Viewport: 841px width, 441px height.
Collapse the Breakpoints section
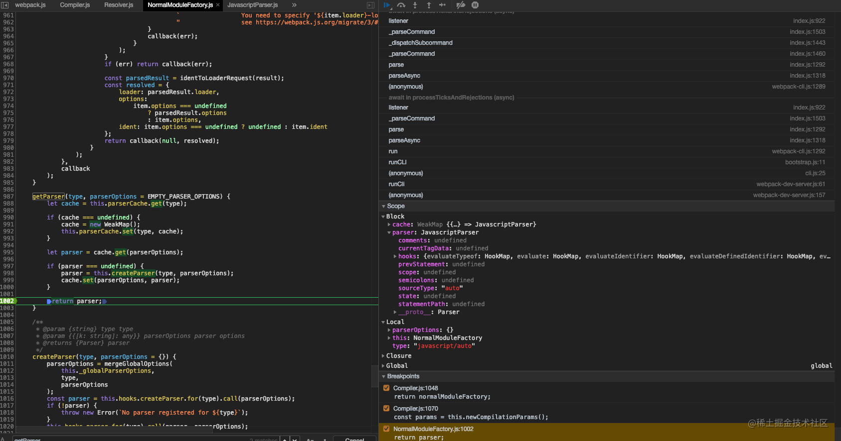[x=383, y=376]
